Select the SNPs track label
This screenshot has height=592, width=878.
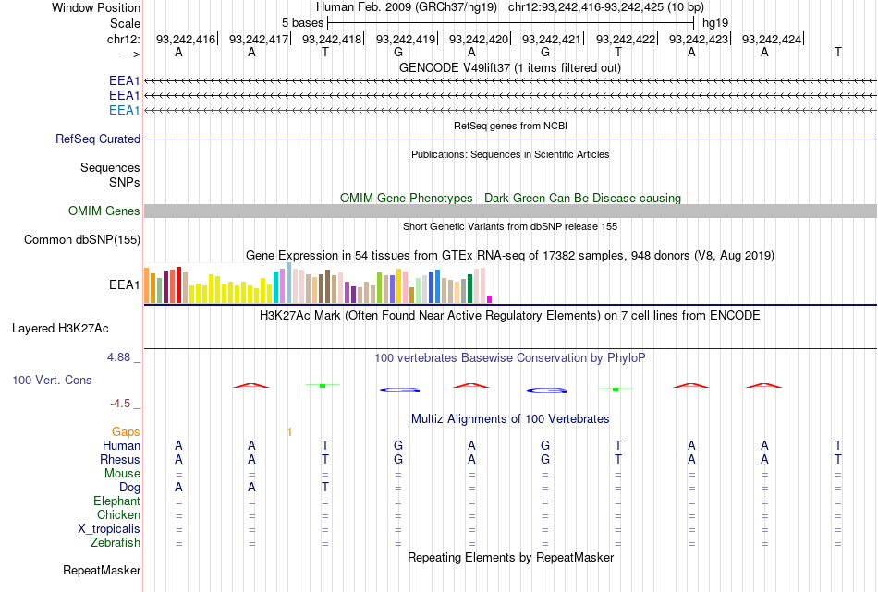(125, 183)
